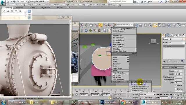Click Go to End playback button
This screenshot has height=105, width=186.
(171, 94)
